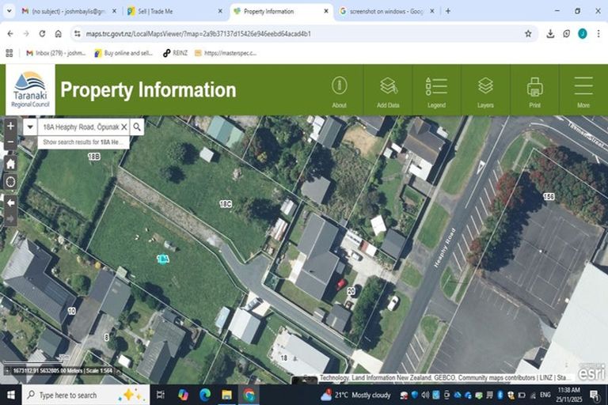This screenshot has width=608, height=405.
Task: Print the current map
Action: pos(534,92)
